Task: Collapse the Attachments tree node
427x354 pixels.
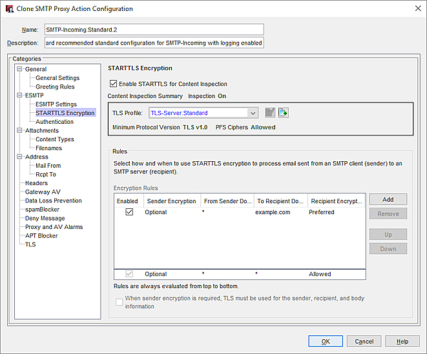Action: (x=19, y=131)
